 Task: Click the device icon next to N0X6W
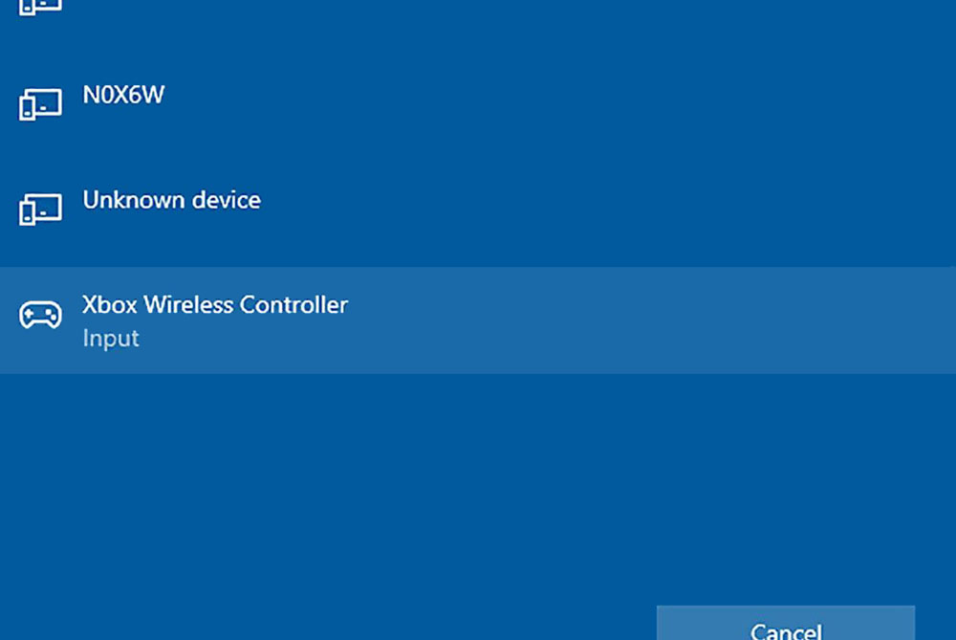(40, 103)
